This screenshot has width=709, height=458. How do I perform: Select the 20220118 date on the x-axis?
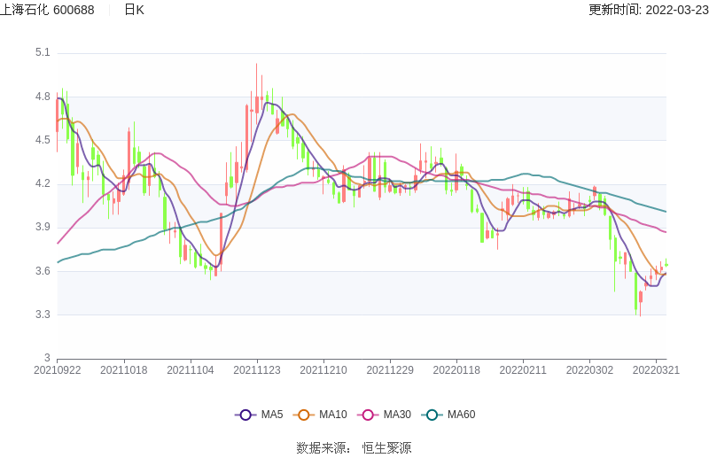tap(456, 370)
